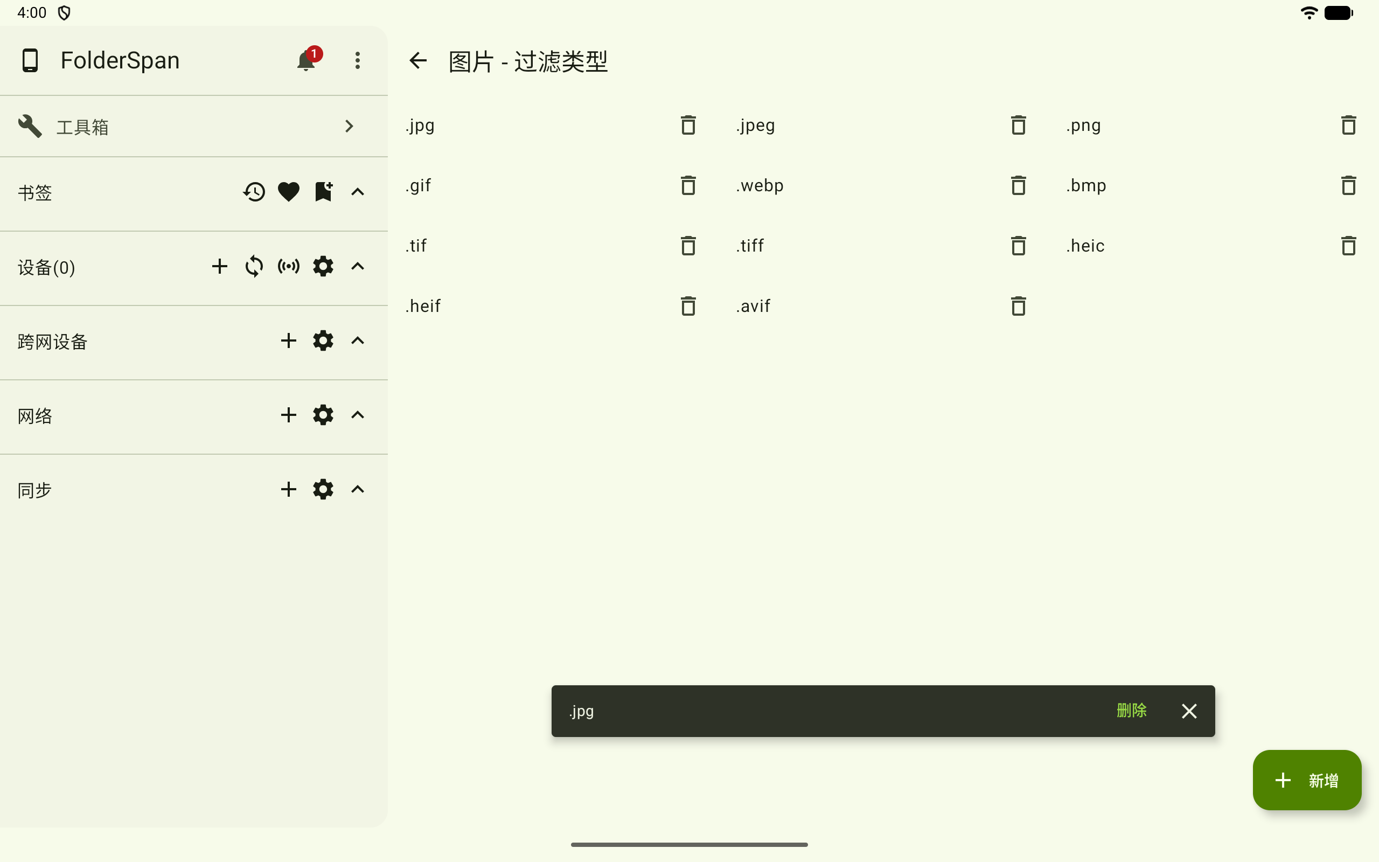Add a sync task under 同步
The image size is (1379, 862).
(288, 489)
